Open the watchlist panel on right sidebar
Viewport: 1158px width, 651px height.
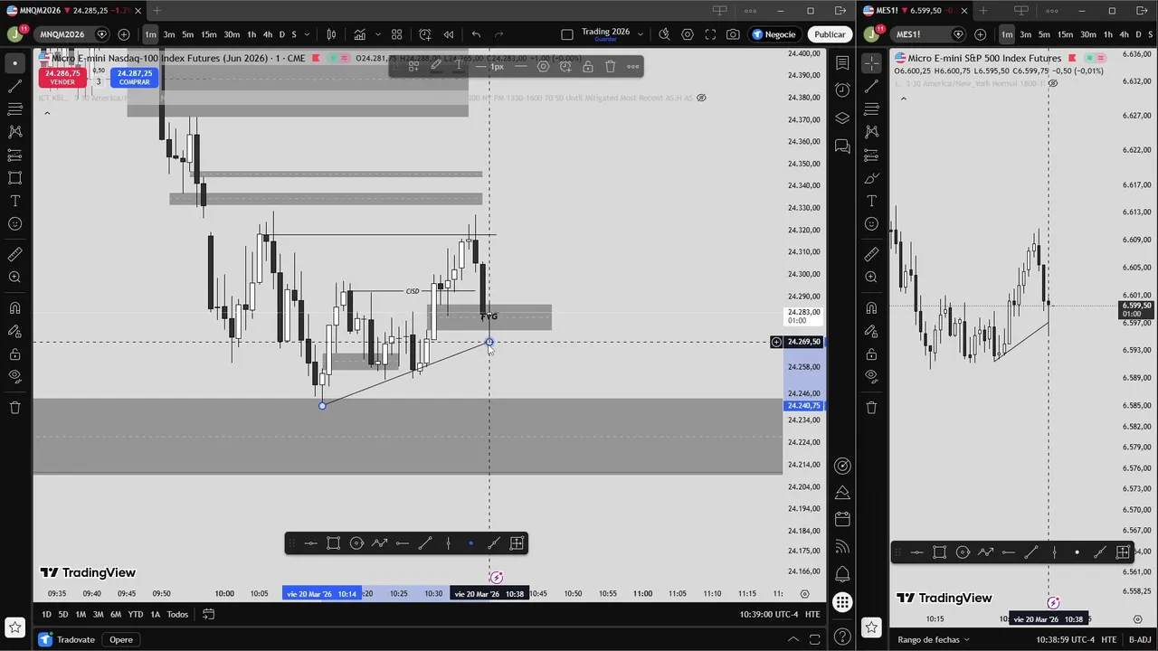pyautogui.click(x=842, y=63)
